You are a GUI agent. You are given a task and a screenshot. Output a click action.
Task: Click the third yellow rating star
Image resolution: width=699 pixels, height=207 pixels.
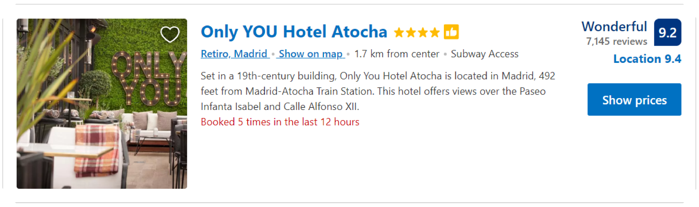click(423, 33)
